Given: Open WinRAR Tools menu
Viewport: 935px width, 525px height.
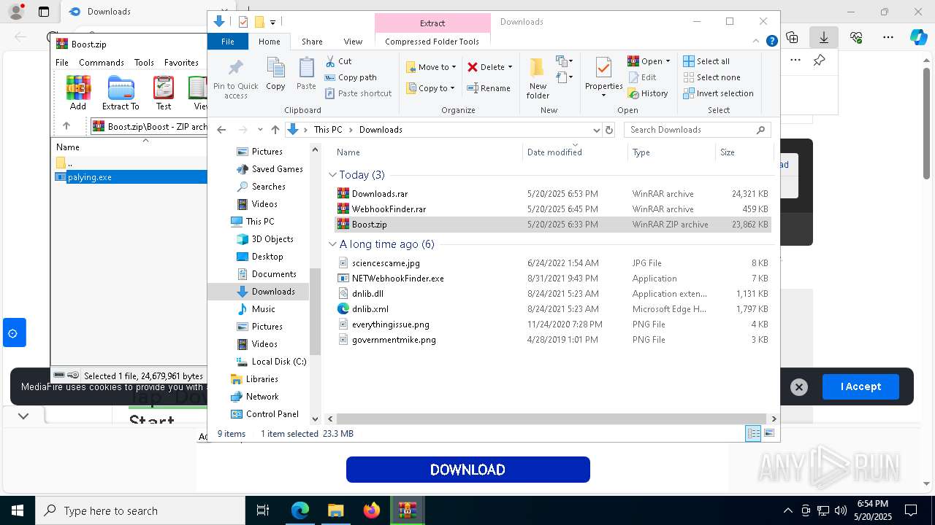Looking at the screenshot, I should (x=144, y=63).
